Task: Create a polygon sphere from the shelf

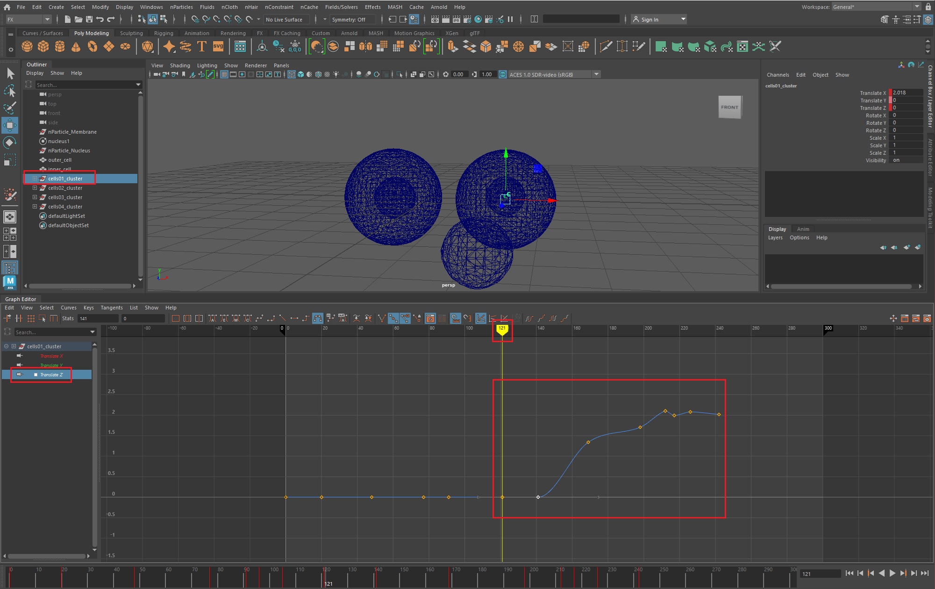Action: click(27, 46)
